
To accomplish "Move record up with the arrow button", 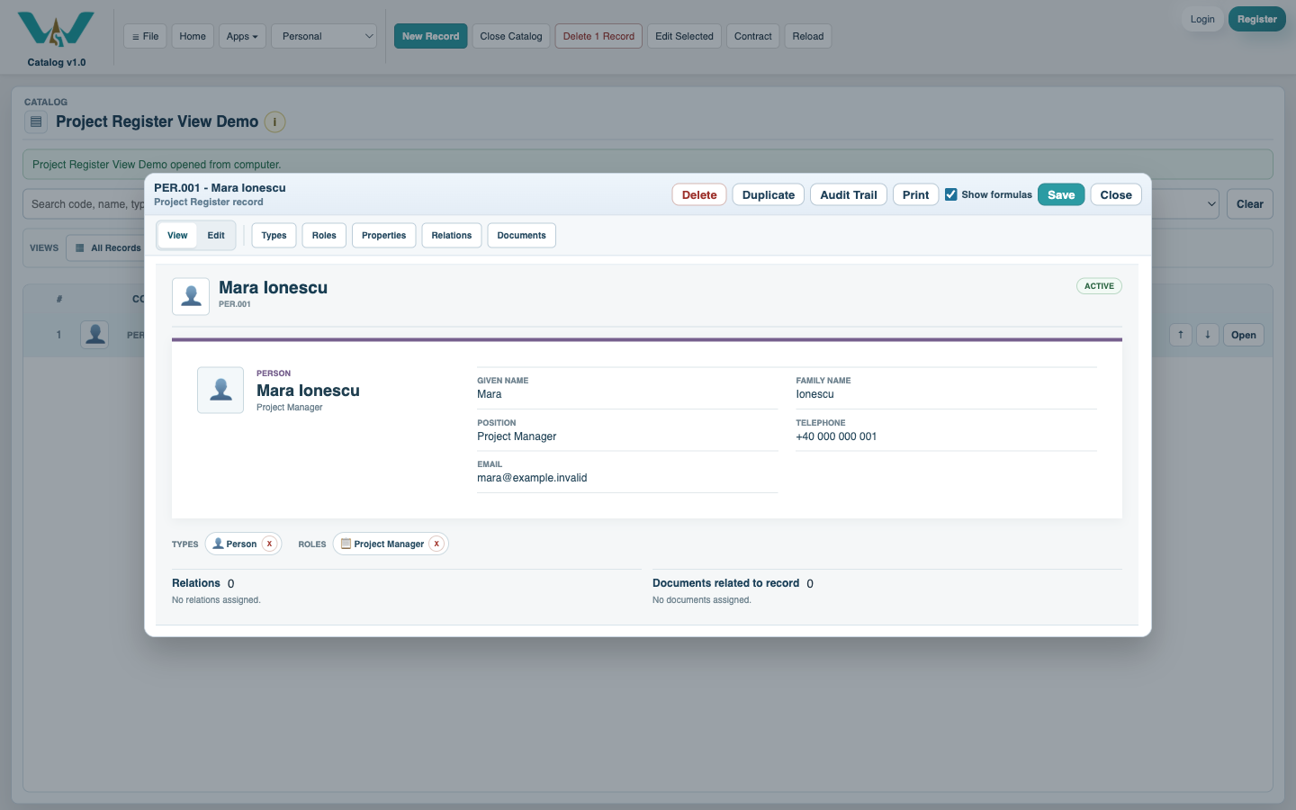I will [1181, 335].
